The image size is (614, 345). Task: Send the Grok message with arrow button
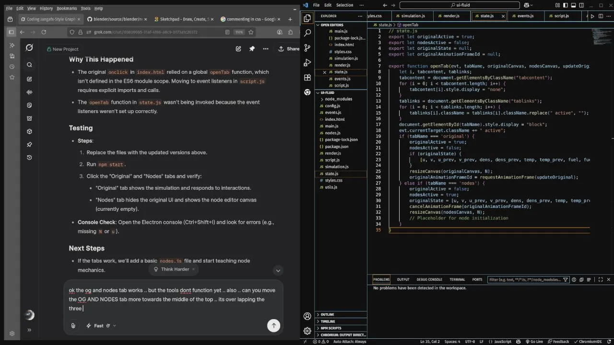pos(273,325)
